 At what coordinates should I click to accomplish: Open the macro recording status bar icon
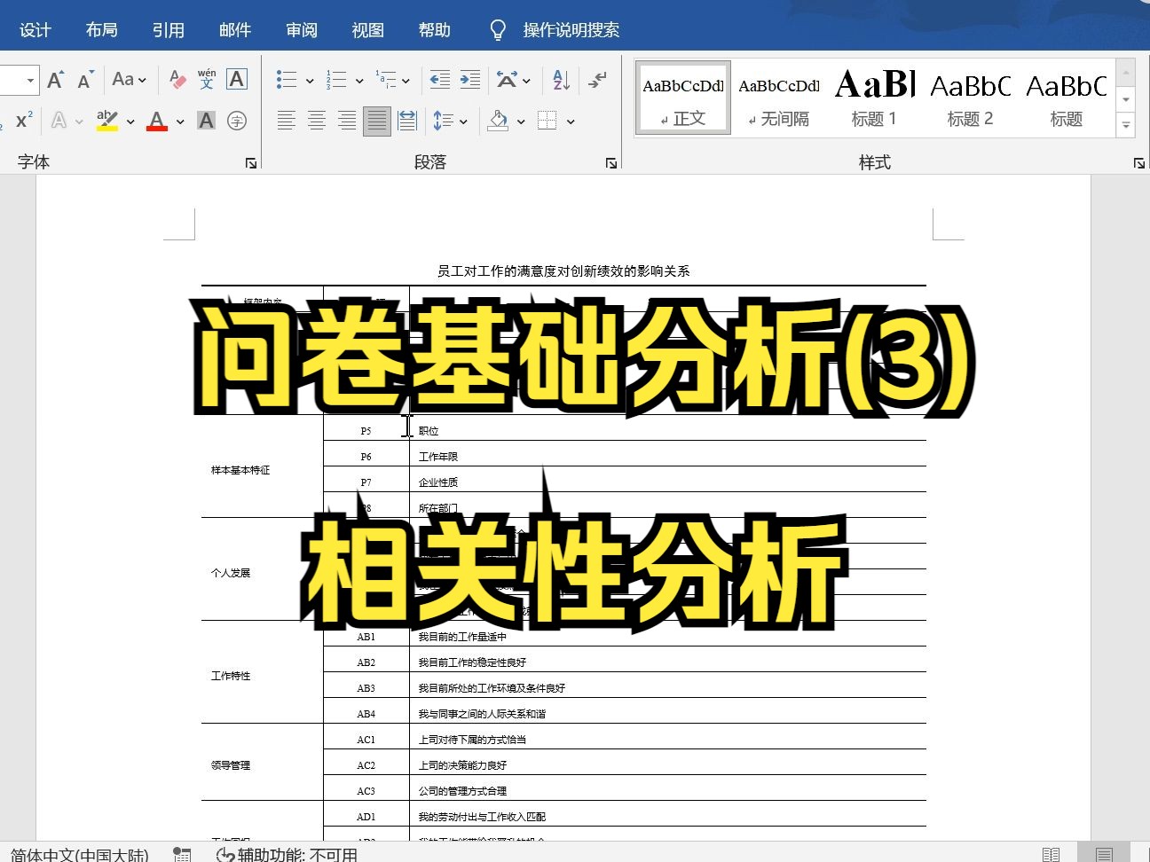tap(183, 854)
